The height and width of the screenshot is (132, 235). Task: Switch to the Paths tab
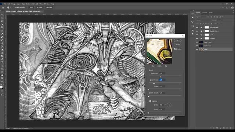tap(211, 13)
